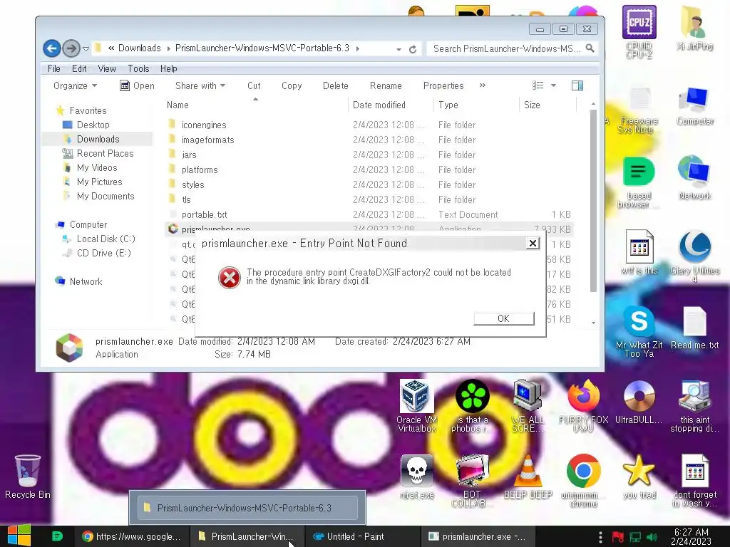Close the Entry Point Not Found dialog
This screenshot has width=730, height=547.
(x=533, y=244)
